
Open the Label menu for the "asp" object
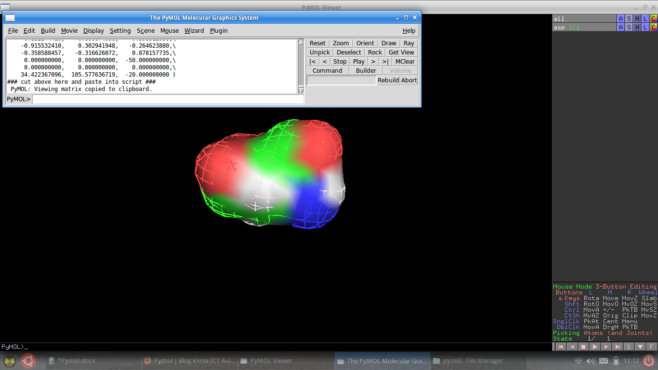[645, 27]
